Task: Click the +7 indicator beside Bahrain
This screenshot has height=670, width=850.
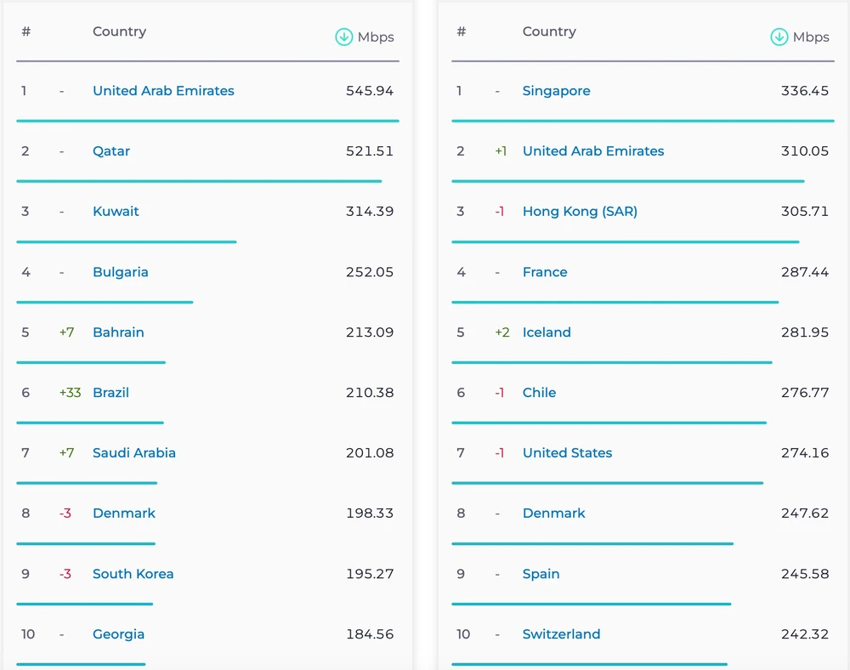Action: click(66, 332)
